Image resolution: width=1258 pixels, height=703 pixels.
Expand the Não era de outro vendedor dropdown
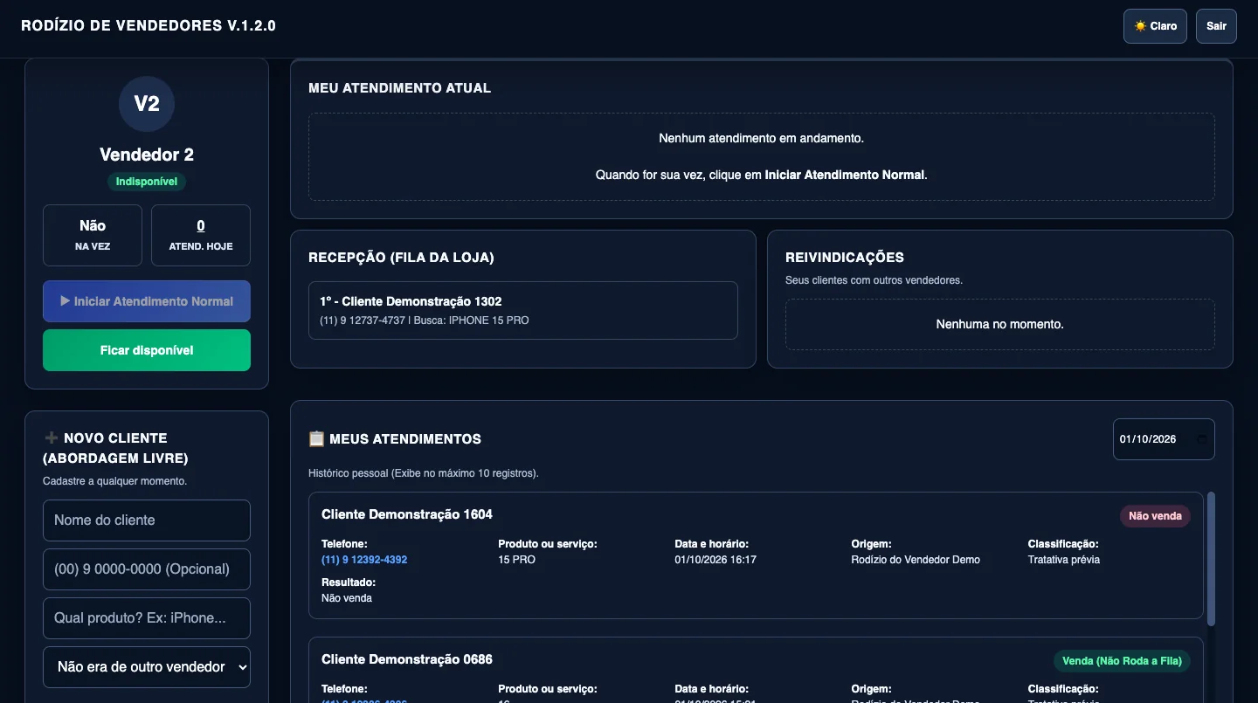[x=147, y=667]
